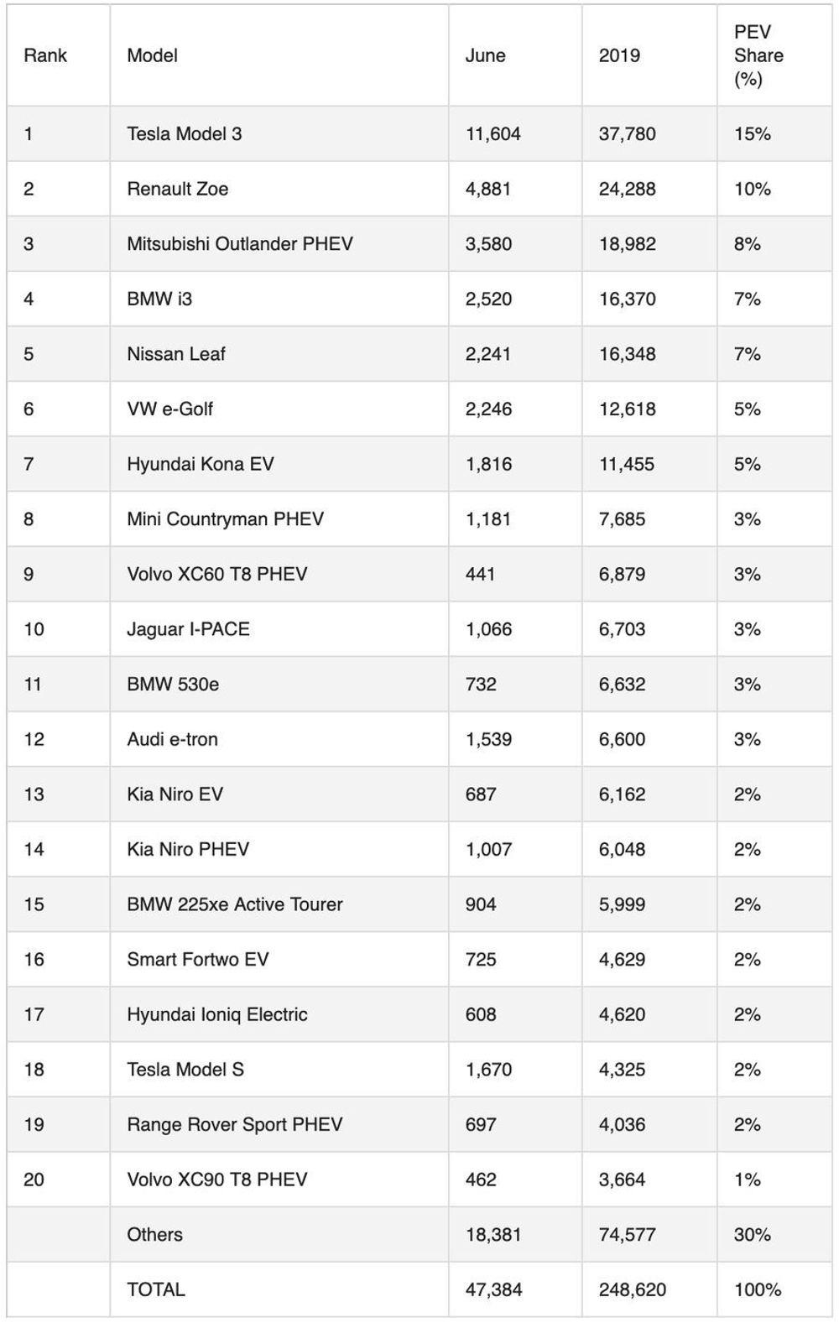Screen dimensions: 839x1323
Task: Click the Jaguar I-PACE model cell
Action: 189,629
